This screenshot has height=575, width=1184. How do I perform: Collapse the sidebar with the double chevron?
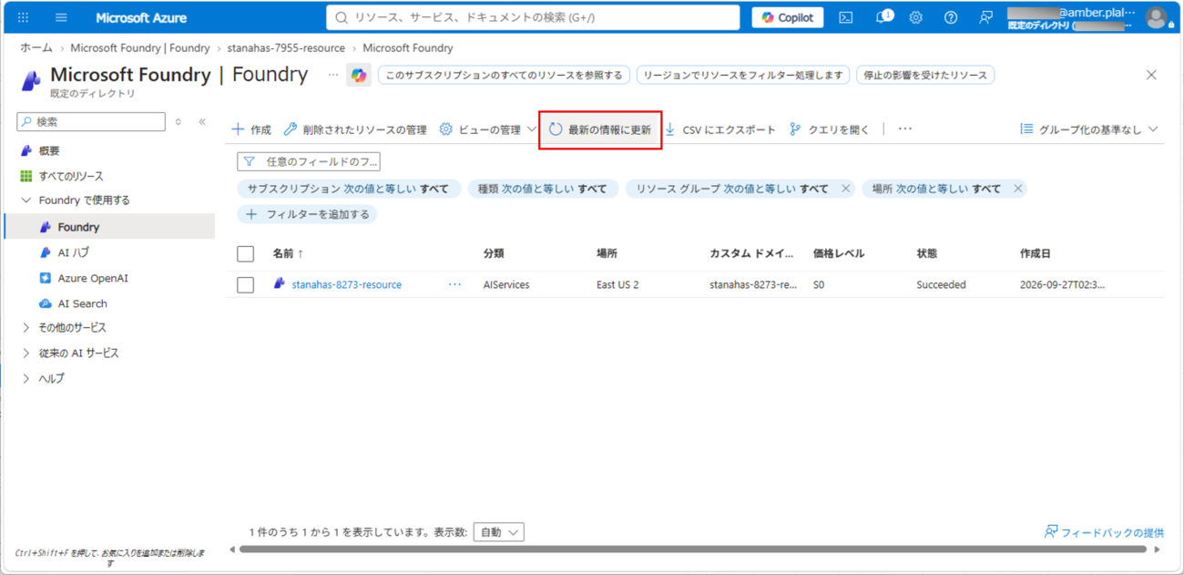coord(202,121)
